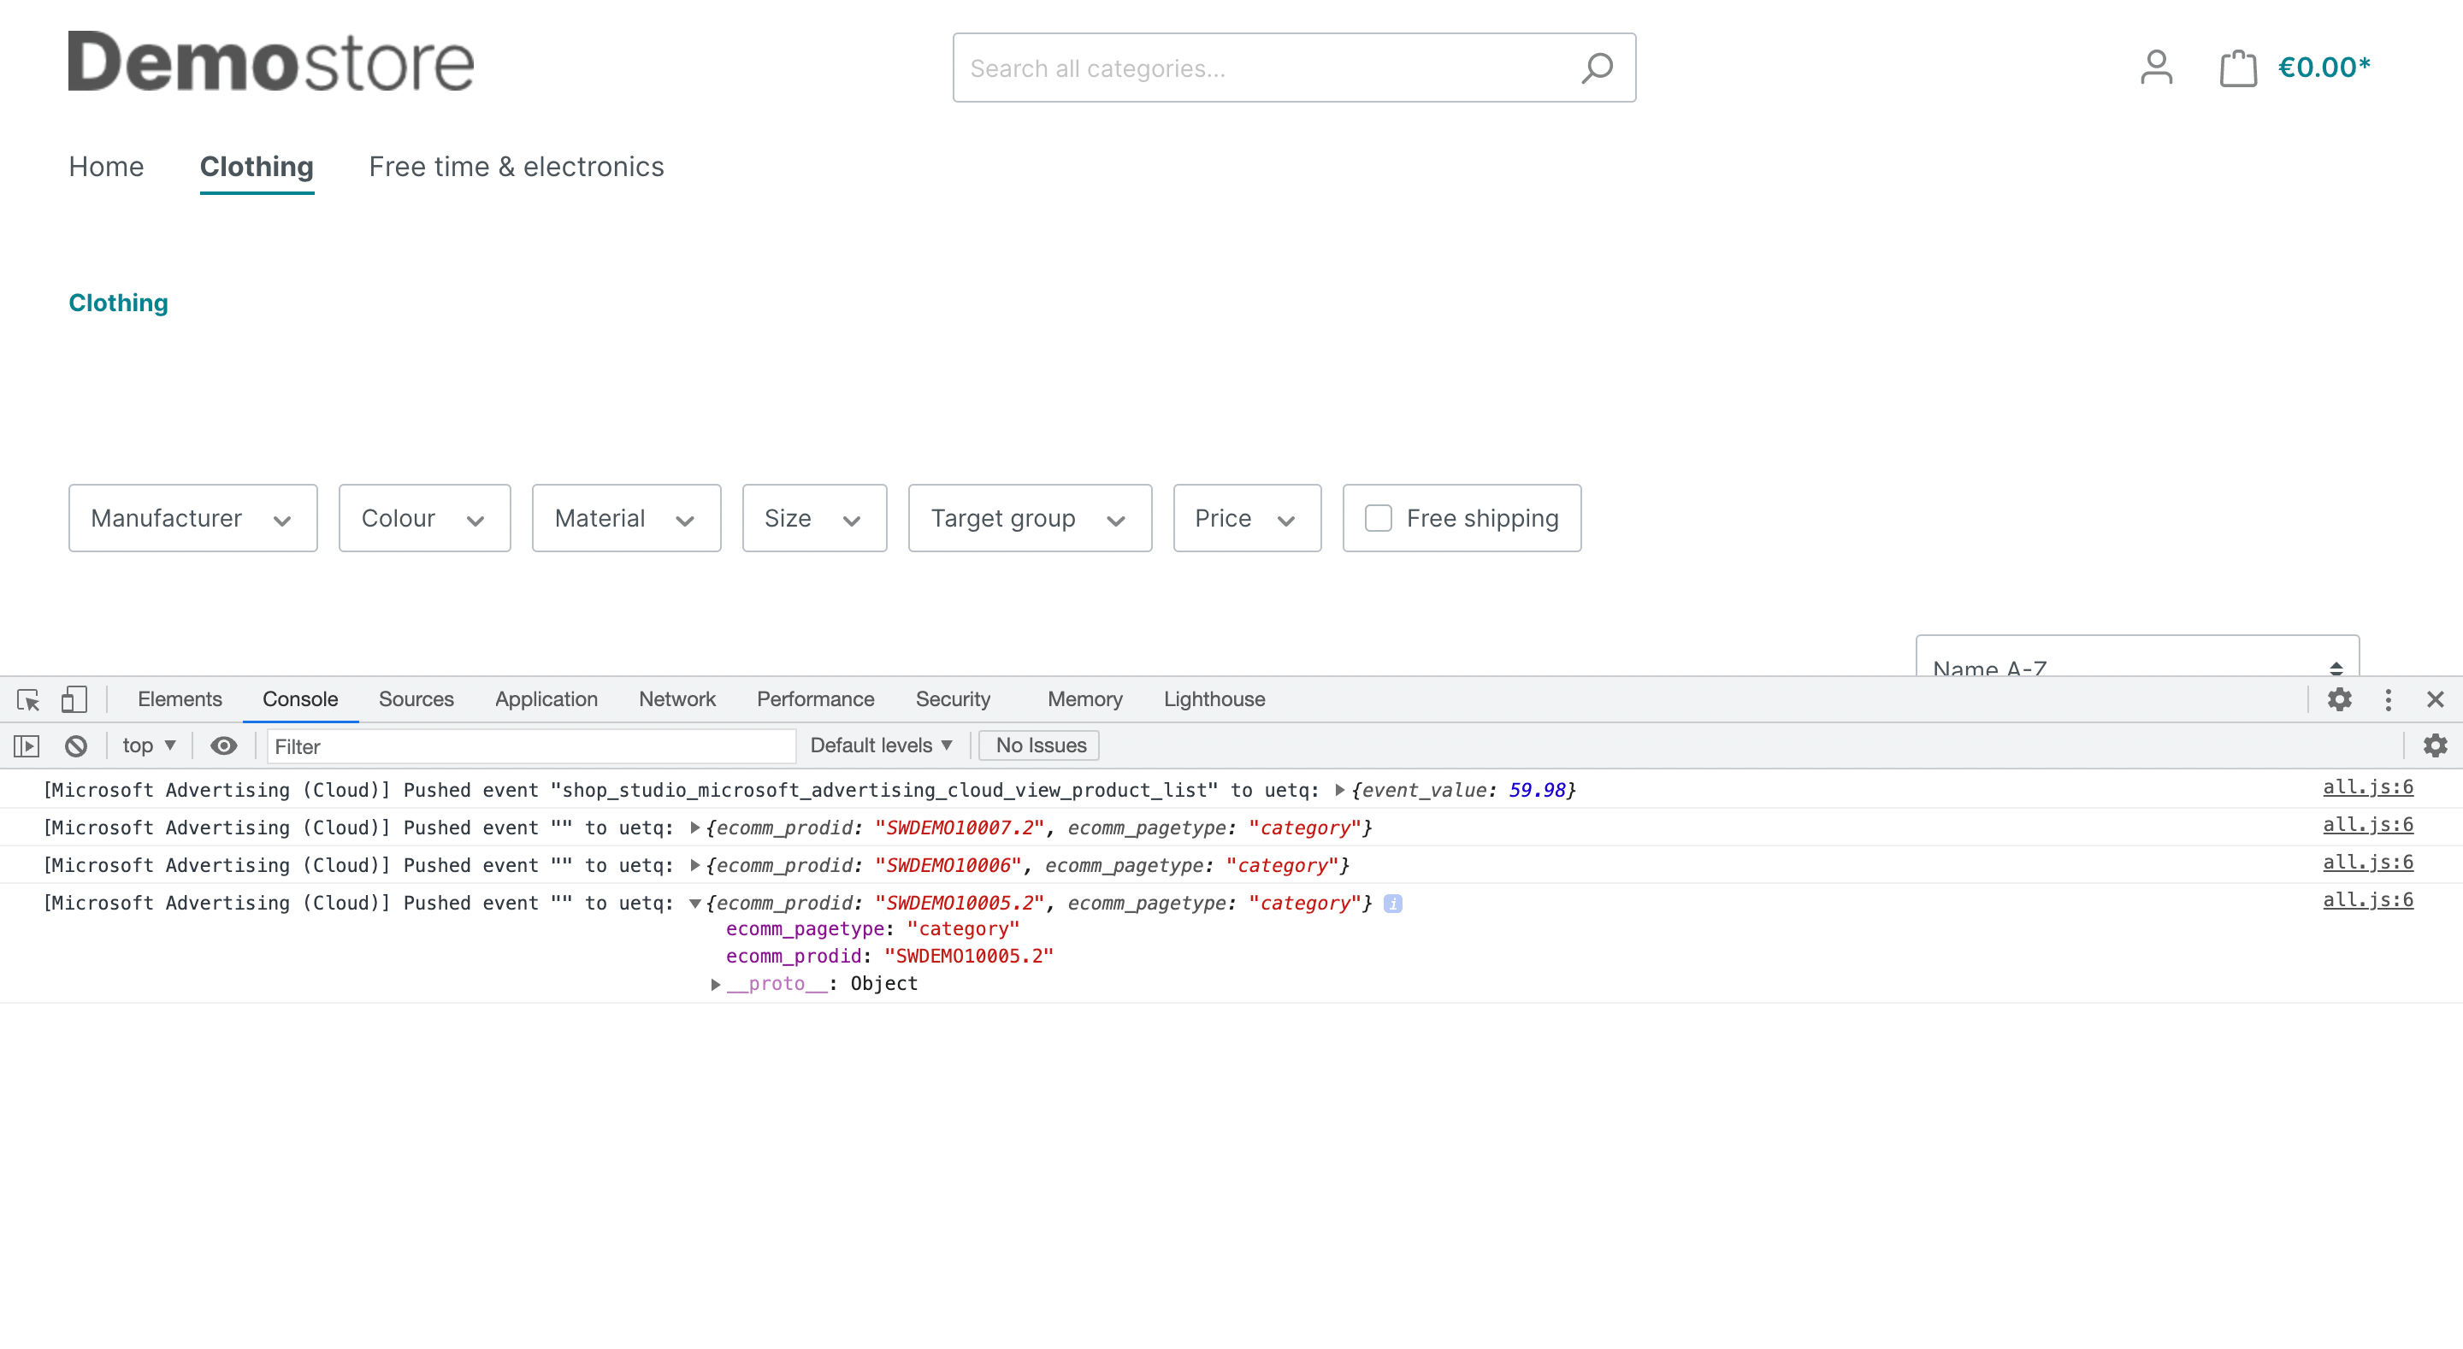This screenshot has height=1349, width=2463.
Task: Select the Console tab
Action: [300, 699]
